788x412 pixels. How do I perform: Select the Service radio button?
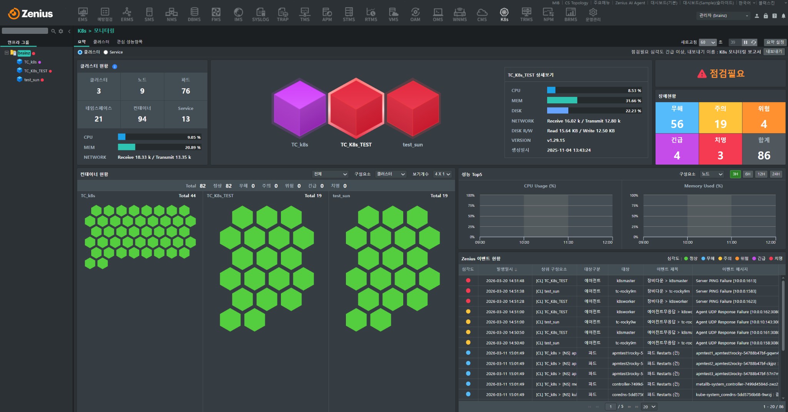click(106, 52)
